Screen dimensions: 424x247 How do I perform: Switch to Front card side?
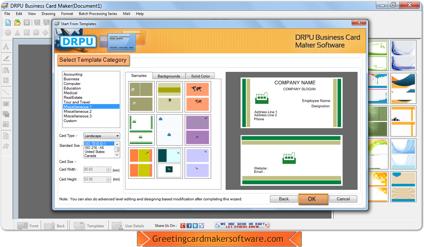(28, 226)
